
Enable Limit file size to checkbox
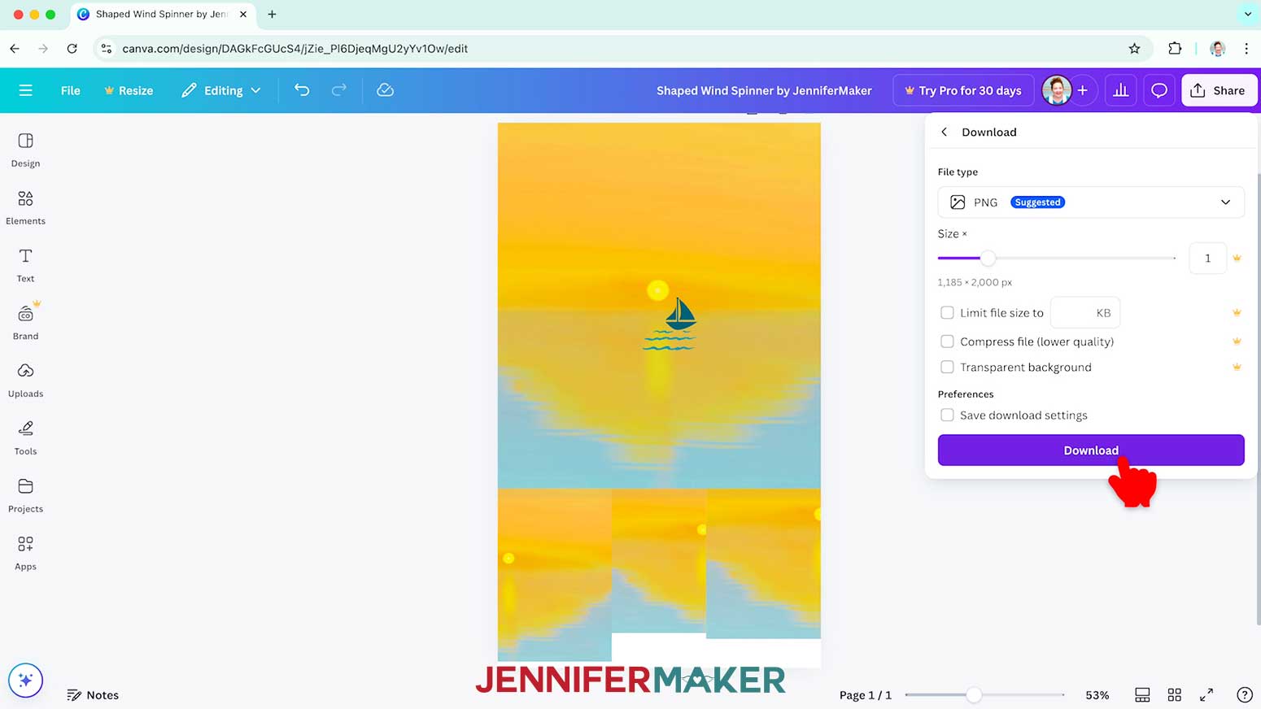pos(947,312)
